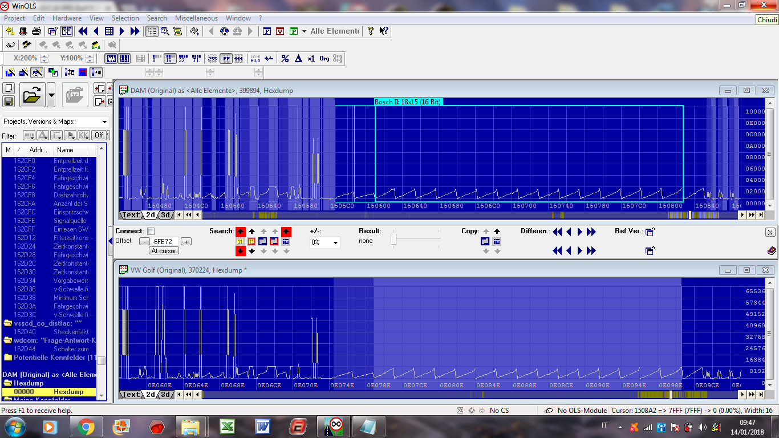Click the Offset input field

click(x=165, y=241)
